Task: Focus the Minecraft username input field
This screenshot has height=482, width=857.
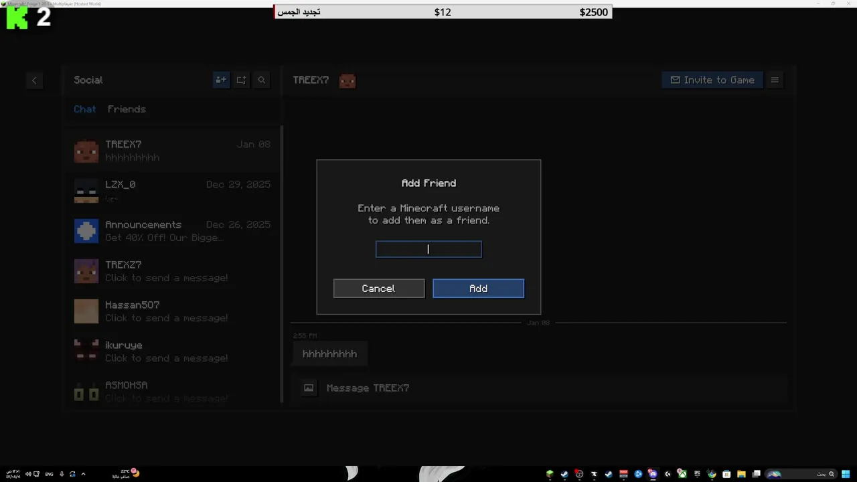Action: click(428, 250)
